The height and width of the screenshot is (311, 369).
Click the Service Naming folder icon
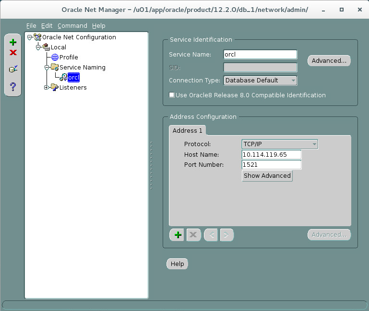[55, 67]
